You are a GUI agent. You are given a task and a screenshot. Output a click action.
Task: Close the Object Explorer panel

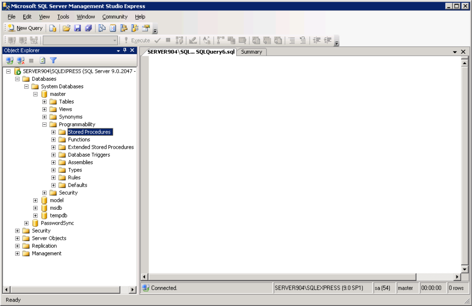point(132,51)
